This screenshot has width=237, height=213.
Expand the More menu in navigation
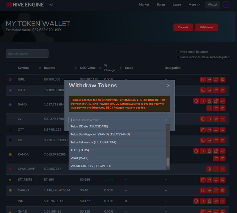(194, 5)
